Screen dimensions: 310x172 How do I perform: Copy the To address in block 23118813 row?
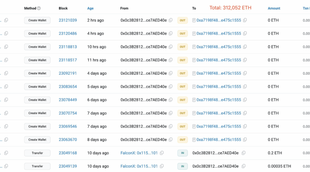pos(245,47)
